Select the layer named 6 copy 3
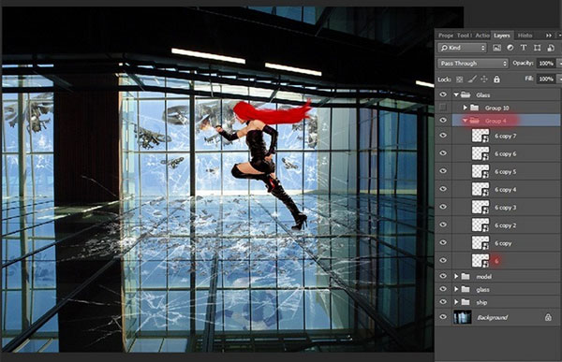Screen dimensions: 562x362 tap(506, 208)
